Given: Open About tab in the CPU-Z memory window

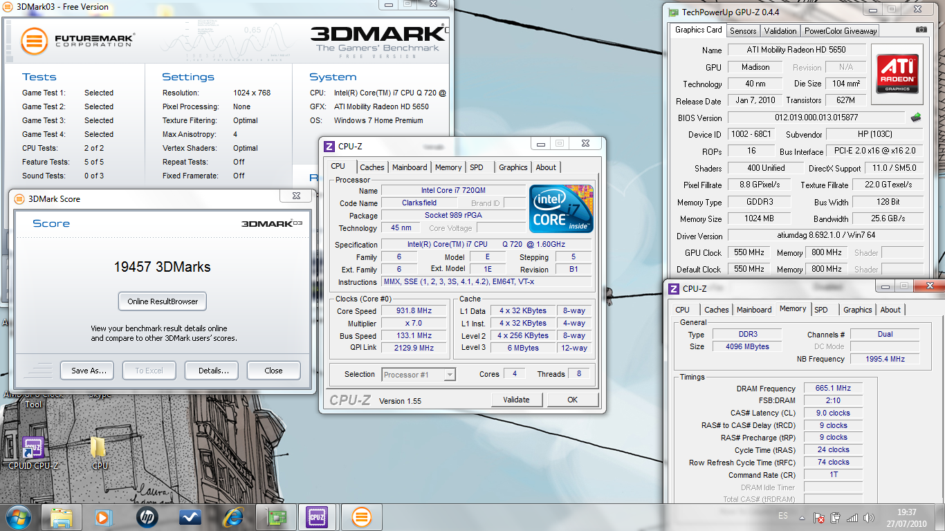Looking at the screenshot, I should [x=890, y=310].
